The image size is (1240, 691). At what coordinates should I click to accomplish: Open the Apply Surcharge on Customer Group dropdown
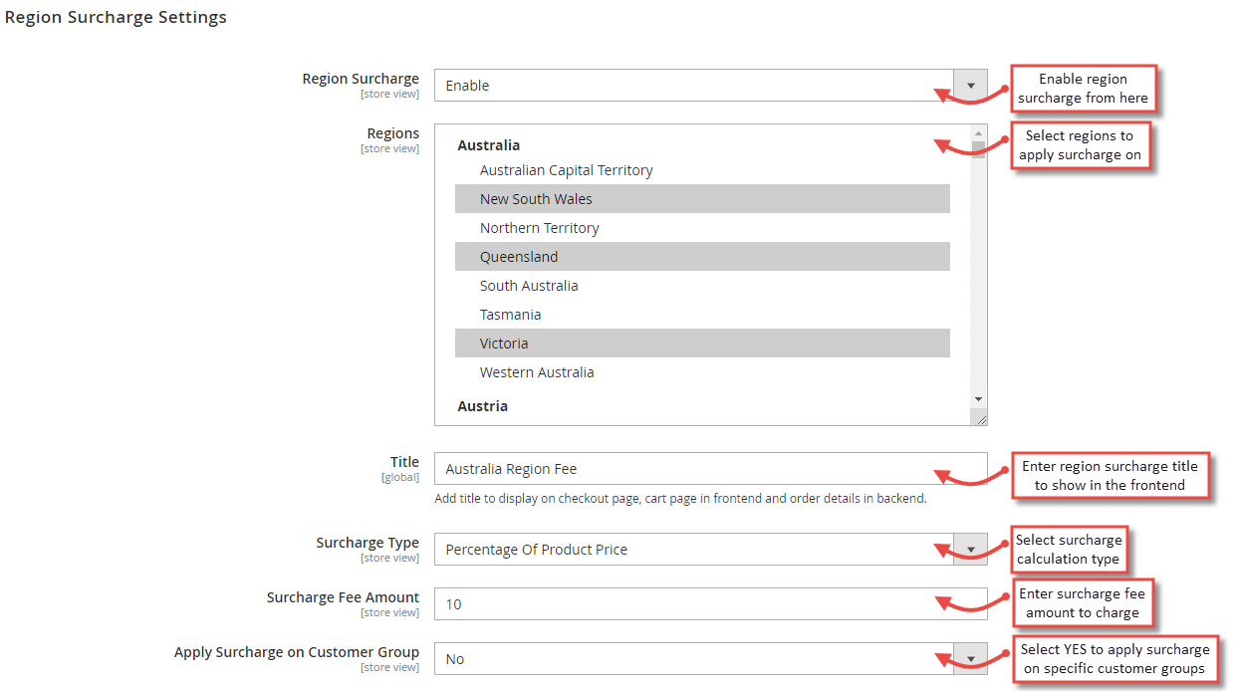pyautogui.click(x=710, y=659)
